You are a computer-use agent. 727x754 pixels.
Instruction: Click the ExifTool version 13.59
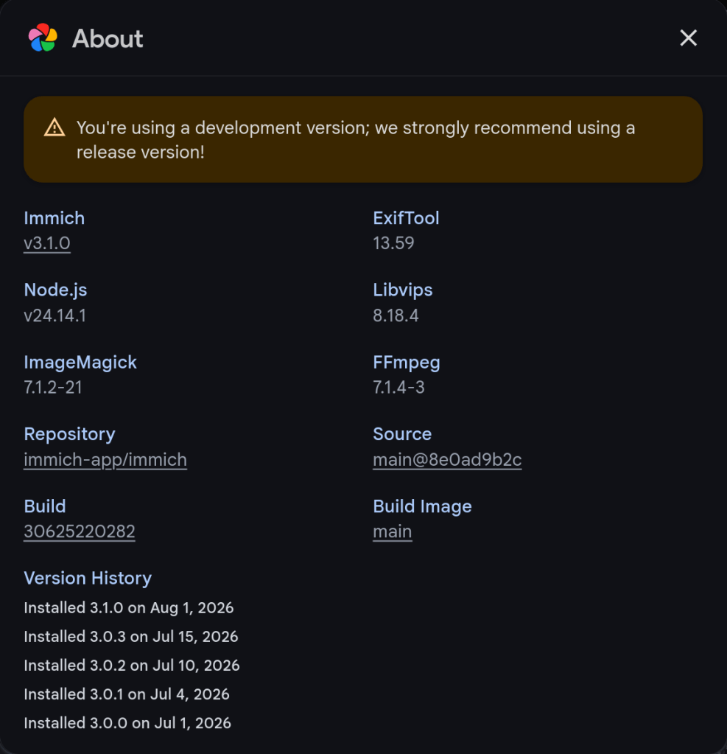coord(393,242)
